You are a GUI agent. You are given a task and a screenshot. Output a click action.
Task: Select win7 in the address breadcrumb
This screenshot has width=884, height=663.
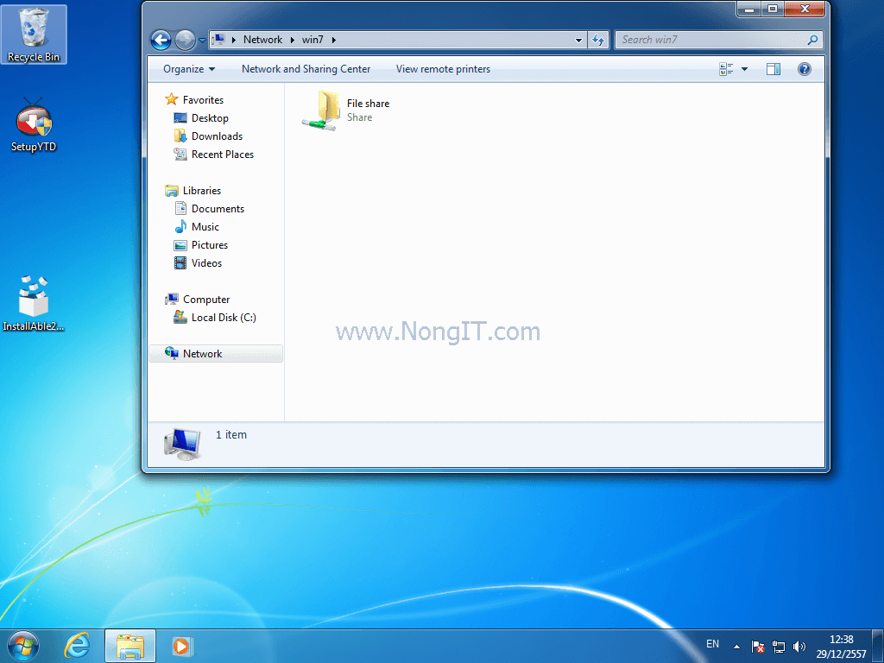coord(313,40)
